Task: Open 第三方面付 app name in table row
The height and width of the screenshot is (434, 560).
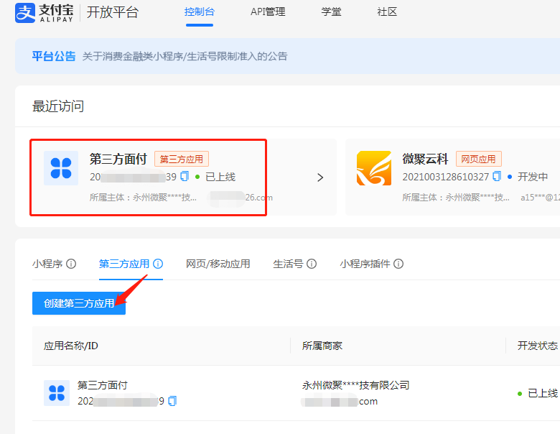Action: tap(103, 385)
